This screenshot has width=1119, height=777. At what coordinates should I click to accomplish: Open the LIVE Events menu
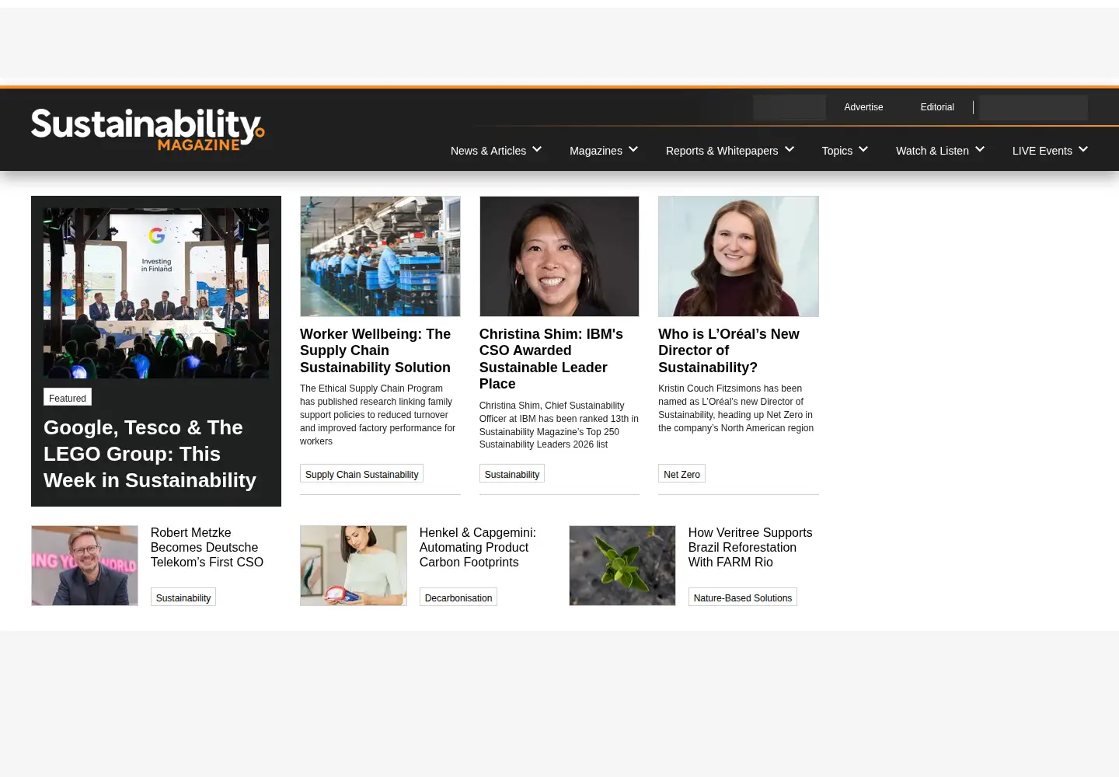point(1042,151)
